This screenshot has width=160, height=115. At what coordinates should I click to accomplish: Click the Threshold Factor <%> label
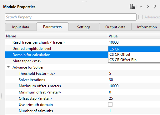(37, 74)
